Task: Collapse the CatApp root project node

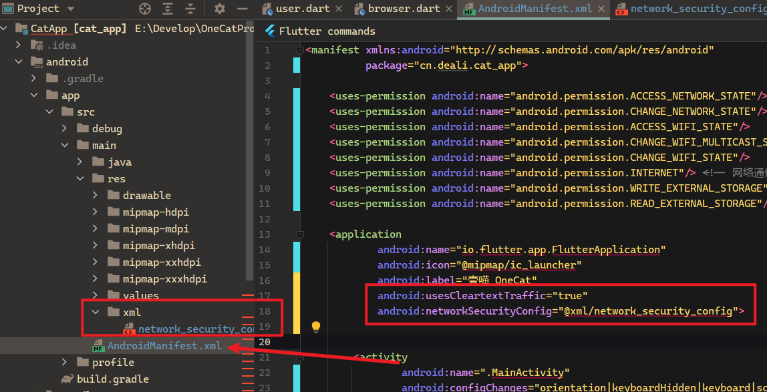Action: 5,28
